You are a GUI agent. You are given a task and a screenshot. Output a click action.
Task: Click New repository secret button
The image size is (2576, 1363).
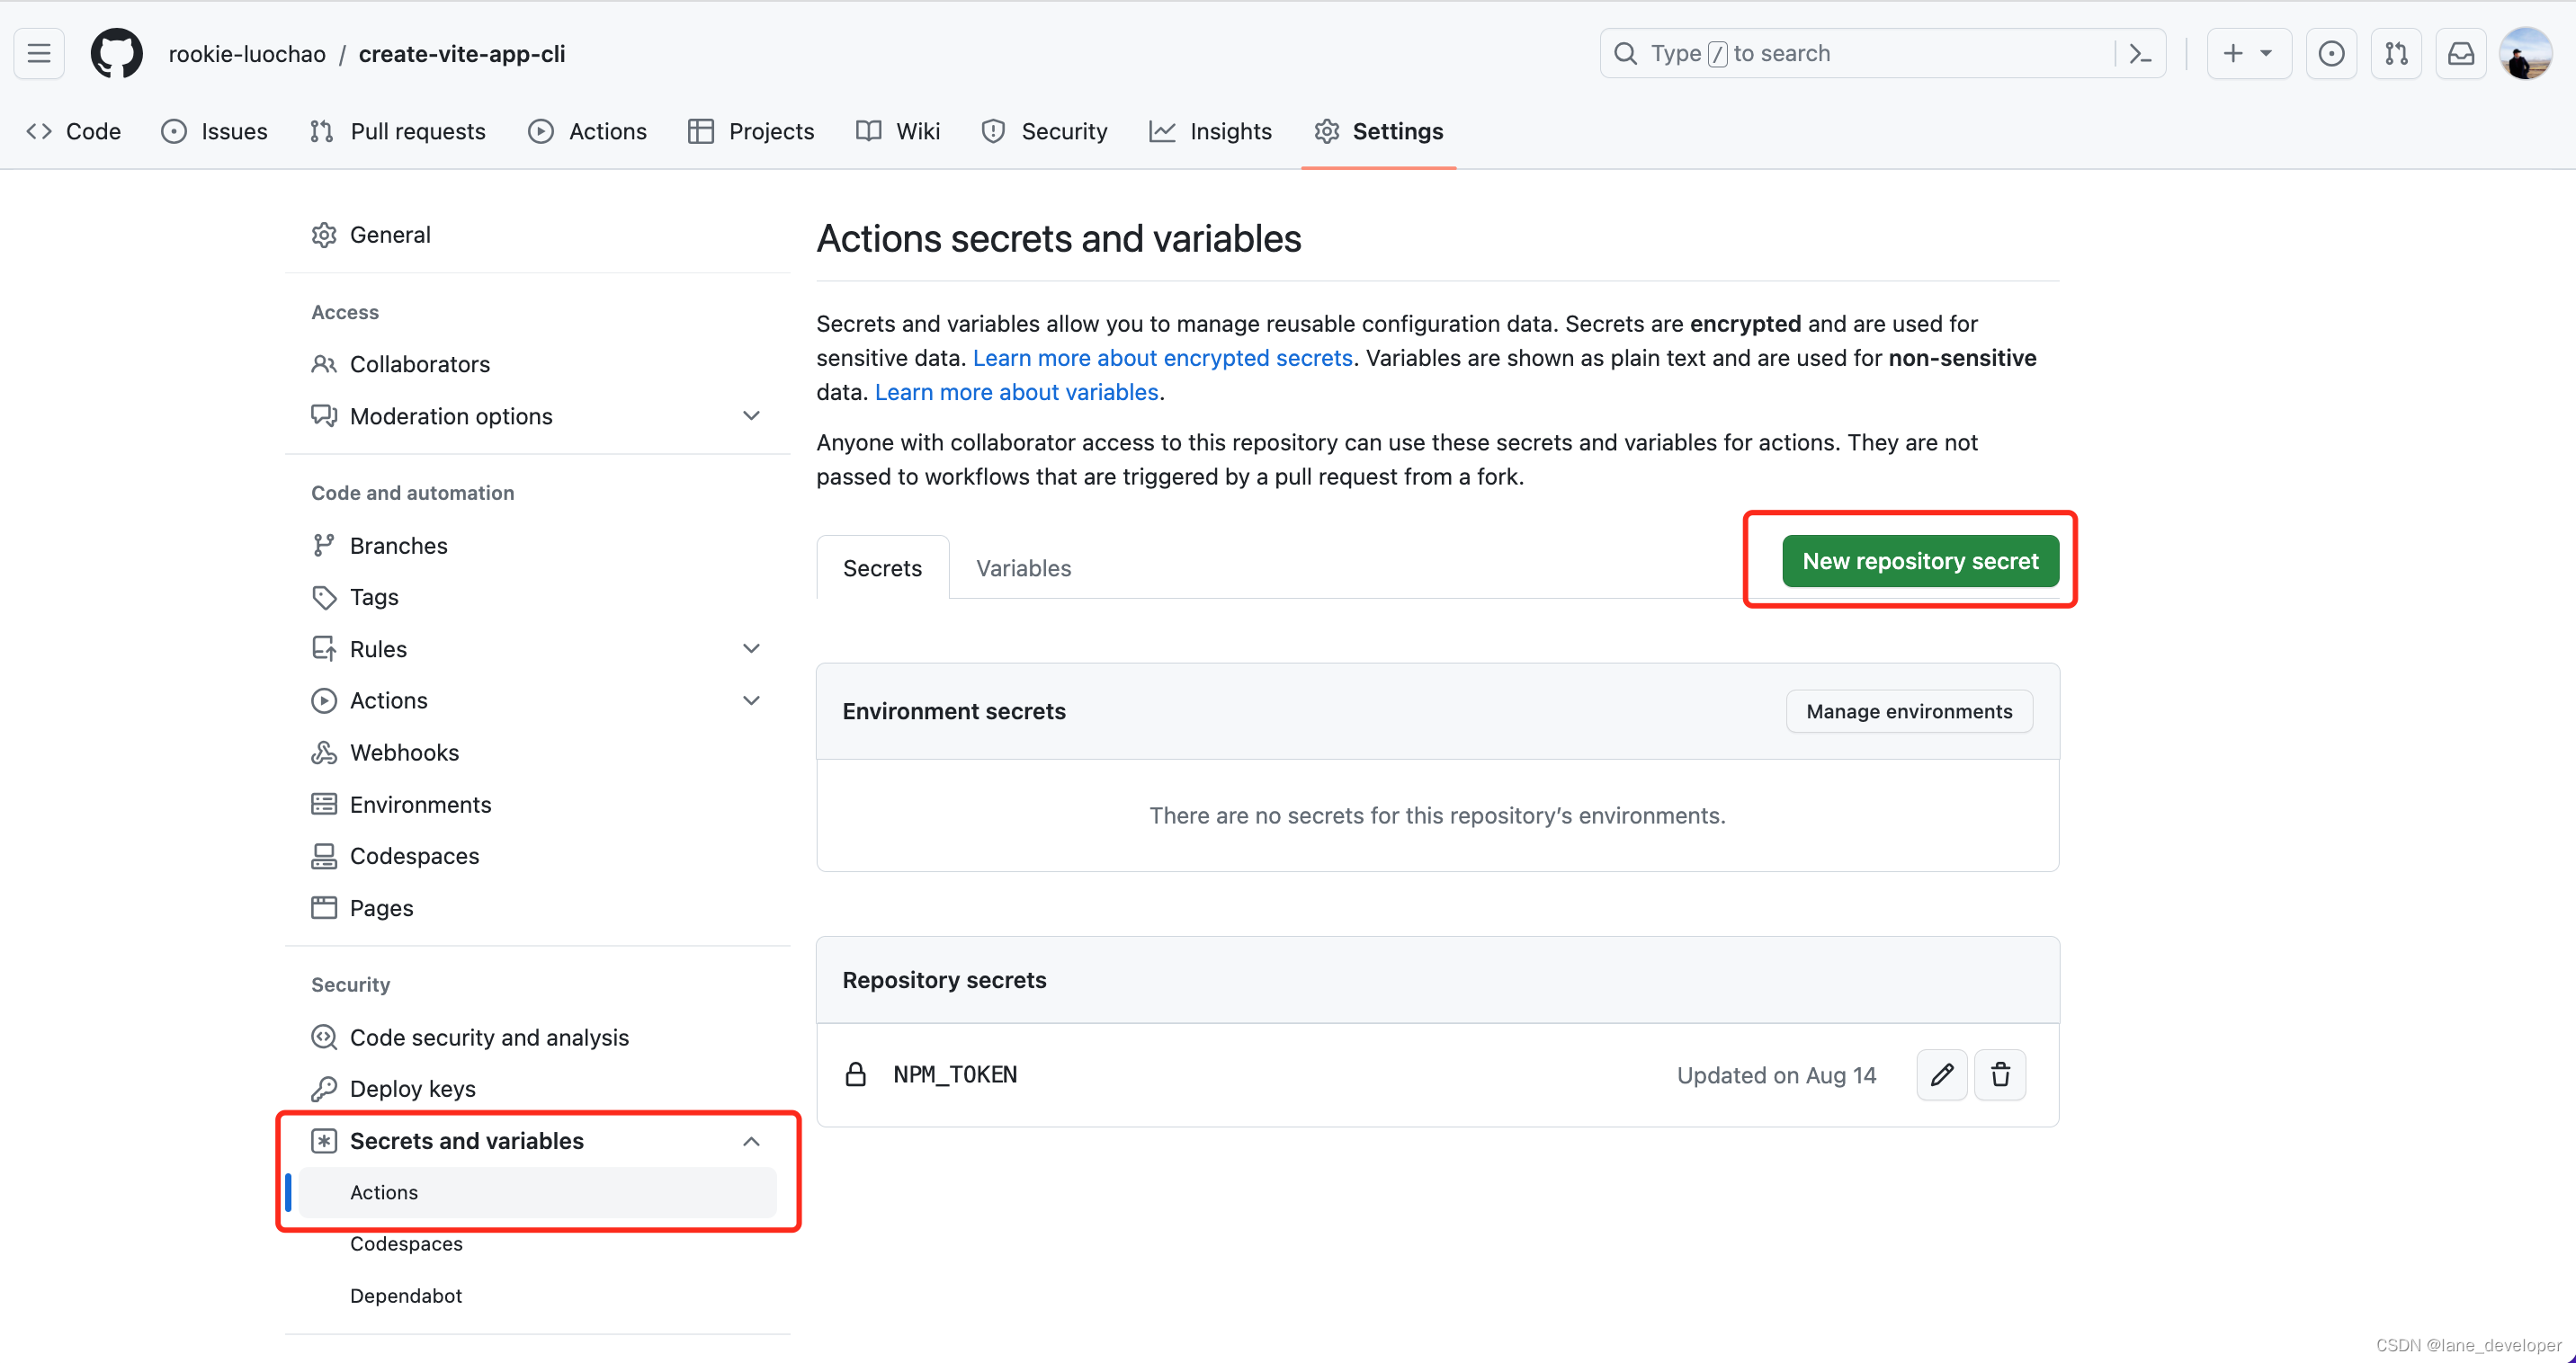(1920, 560)
